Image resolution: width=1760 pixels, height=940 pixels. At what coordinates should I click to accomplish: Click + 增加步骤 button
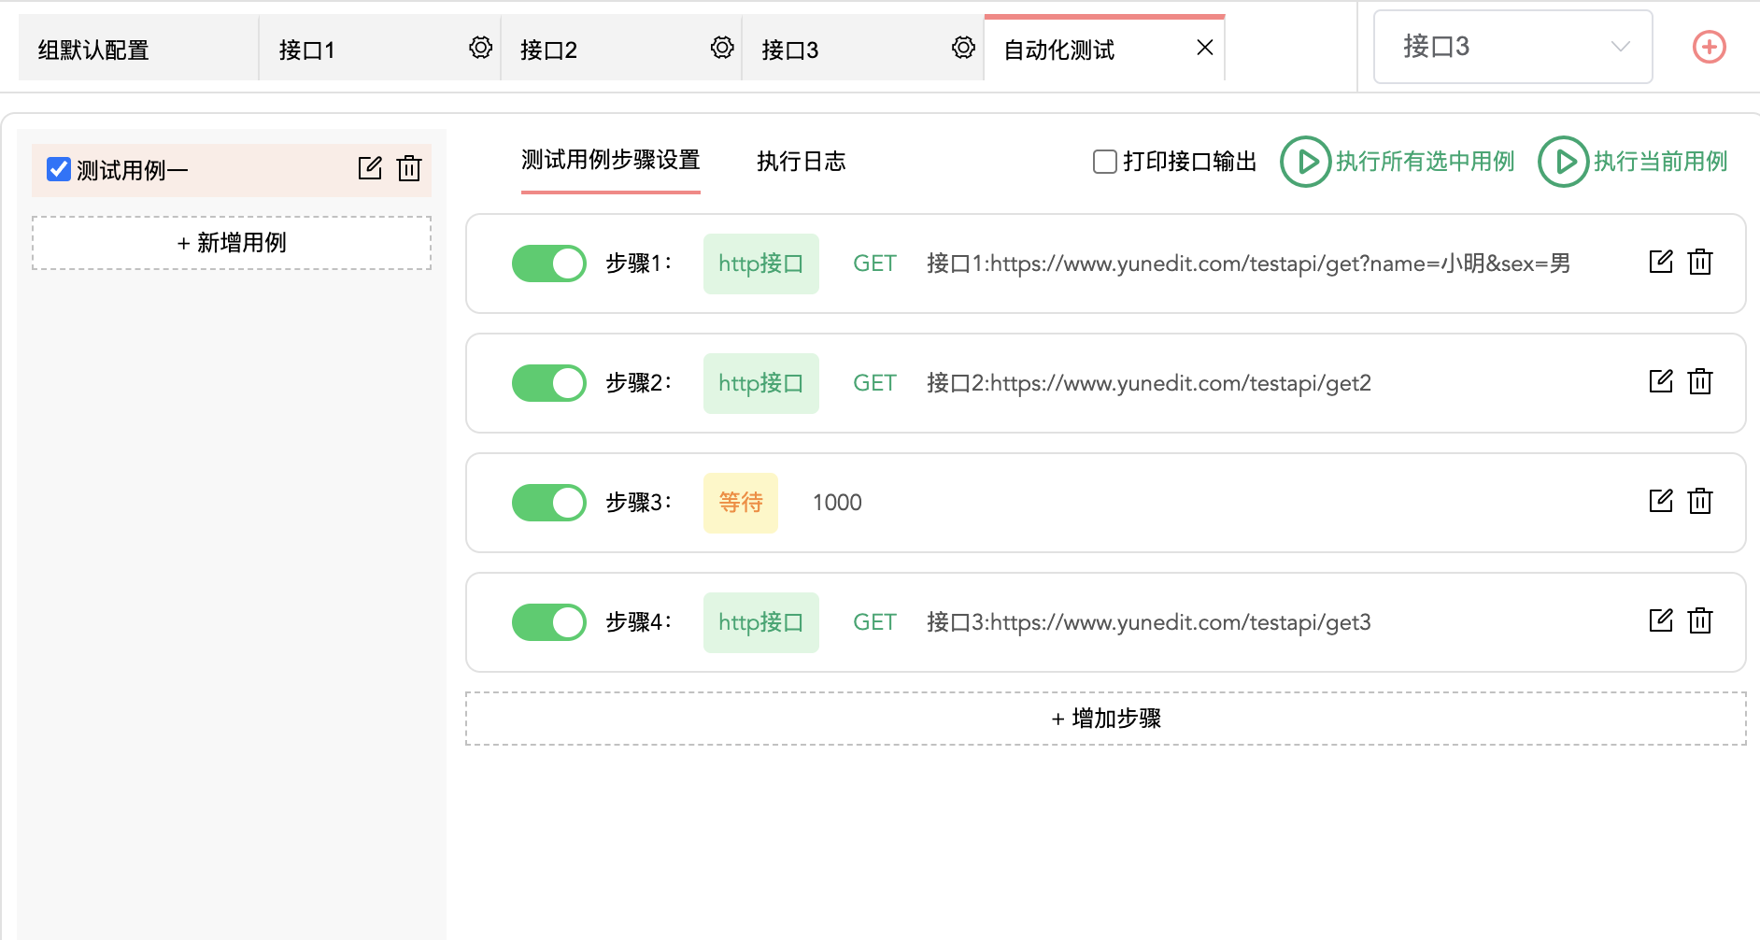coord(1106,719)
